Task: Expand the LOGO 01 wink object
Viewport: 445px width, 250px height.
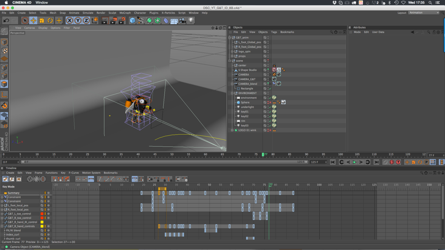Action: pyautogui.click(x=232, y=130)
